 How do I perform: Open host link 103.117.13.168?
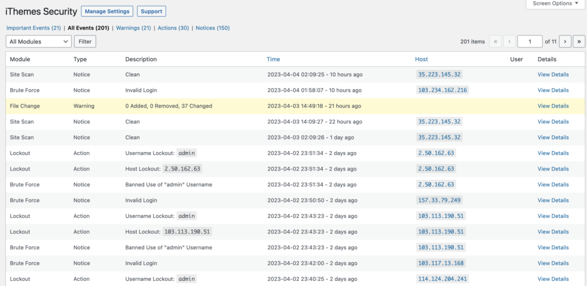tap(441, 263)
